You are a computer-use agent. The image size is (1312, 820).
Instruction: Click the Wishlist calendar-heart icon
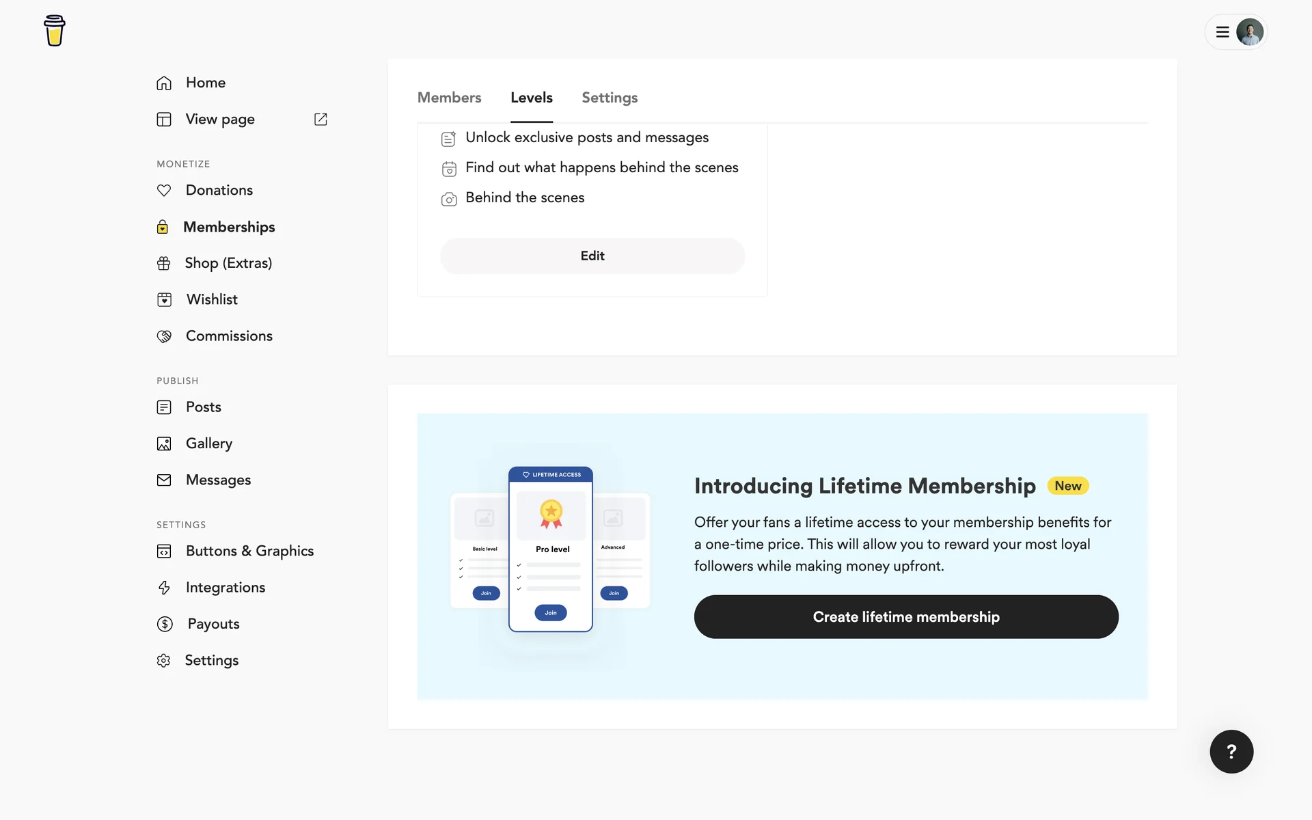pos(164,299)
